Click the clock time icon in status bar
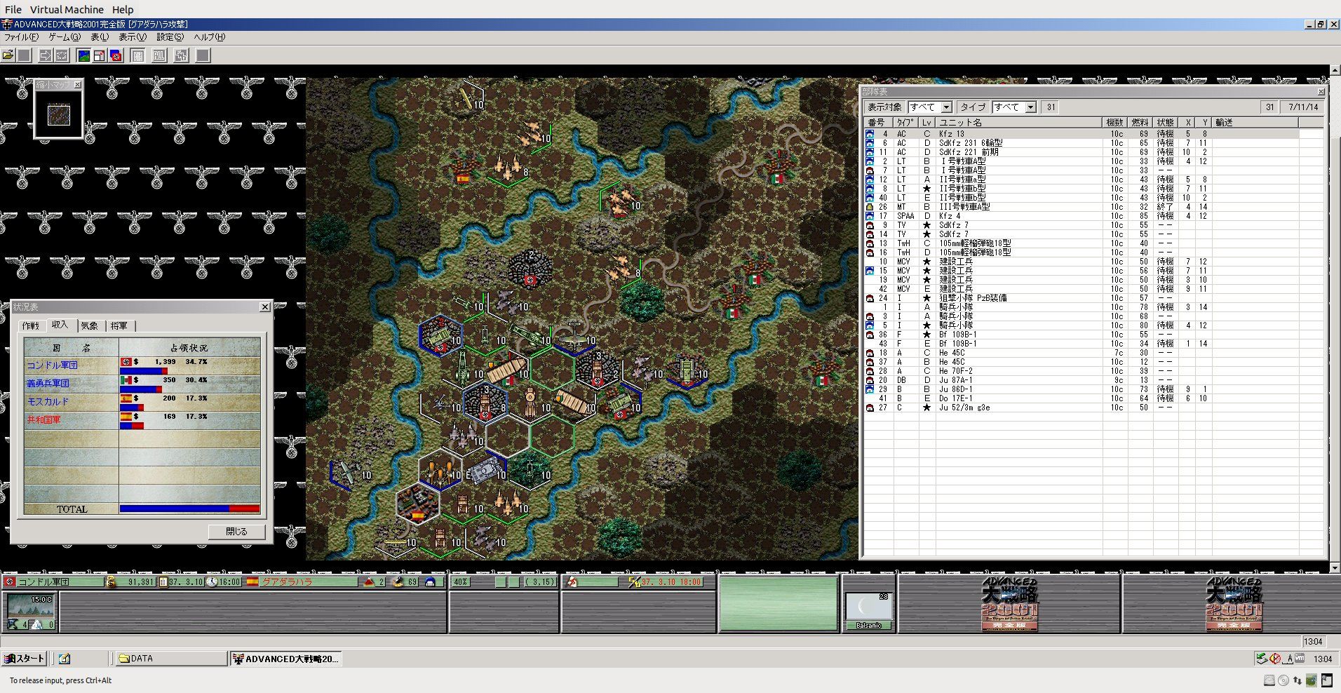Viewport: 1341px width, 693px height. [x=213, y=582]
